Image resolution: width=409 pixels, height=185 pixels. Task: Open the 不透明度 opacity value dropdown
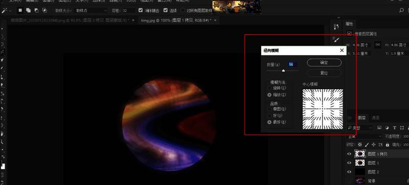point(405,137)
